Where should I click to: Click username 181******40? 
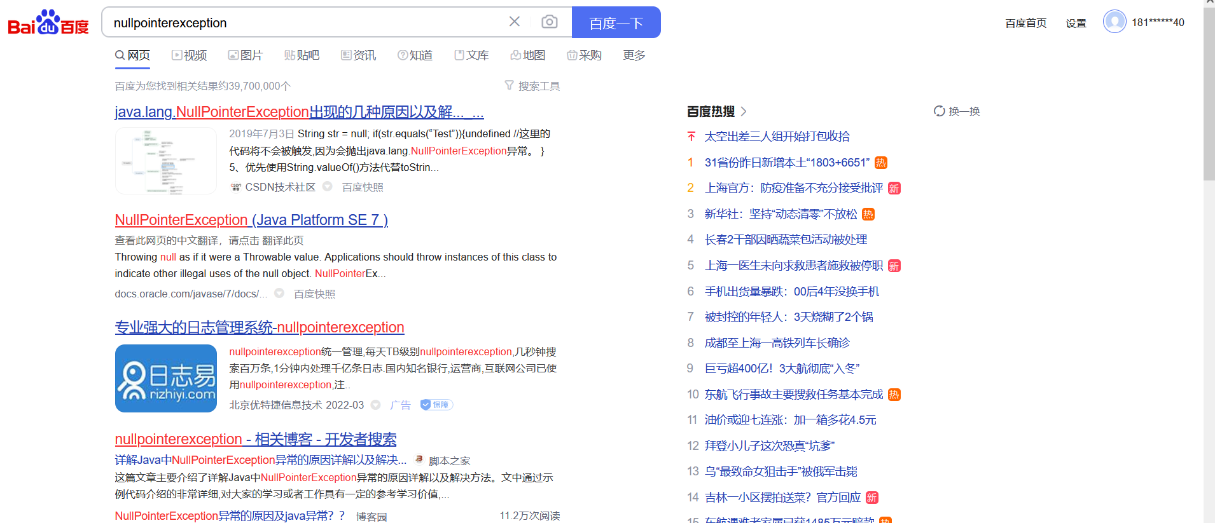(1158, 22)
